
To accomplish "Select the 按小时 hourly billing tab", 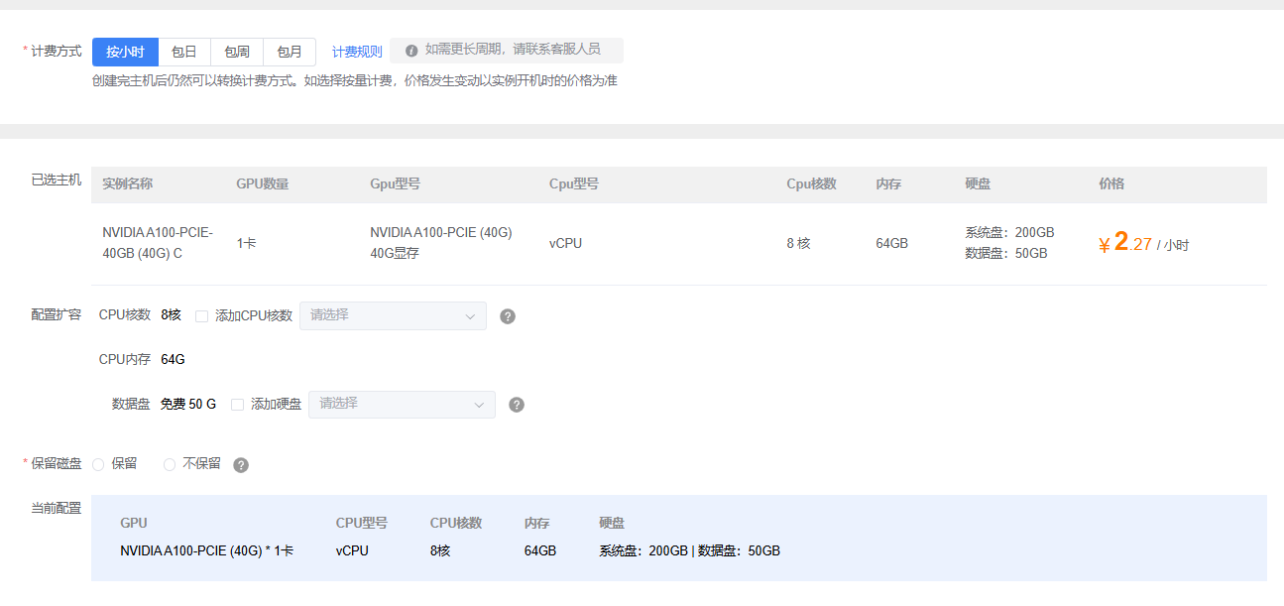I will [x=125, y=52].
